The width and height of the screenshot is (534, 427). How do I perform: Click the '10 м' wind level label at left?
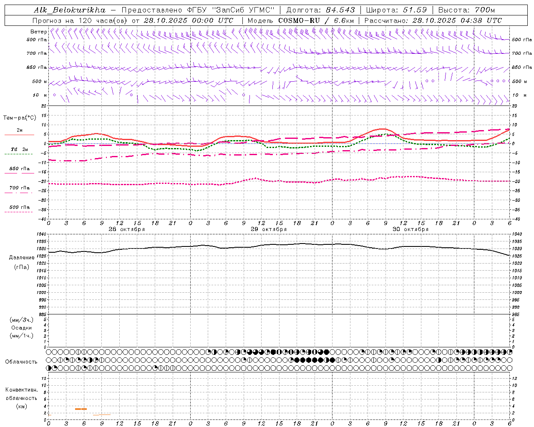click(40, 95)
